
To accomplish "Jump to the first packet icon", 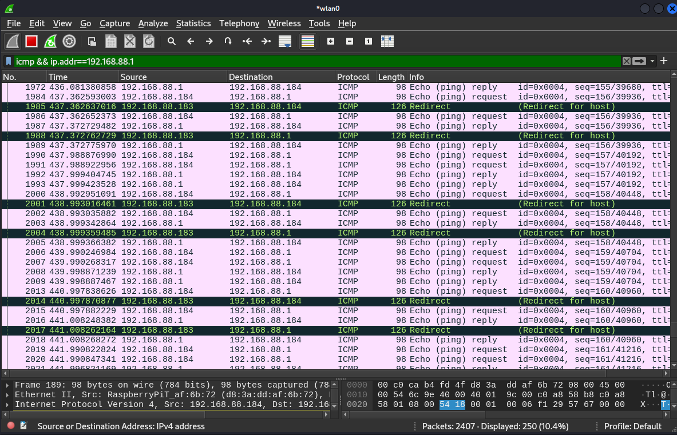I will click(x=247, y=41).
